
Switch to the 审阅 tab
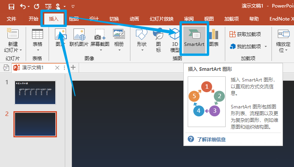[x=189, y=19]
